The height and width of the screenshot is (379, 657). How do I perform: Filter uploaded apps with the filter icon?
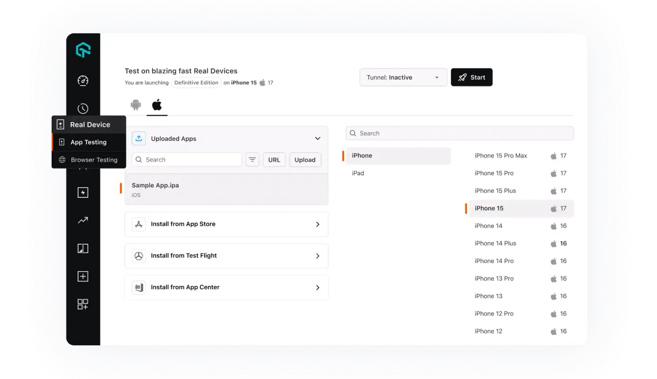pyautogui.click(x=253, y=160)
